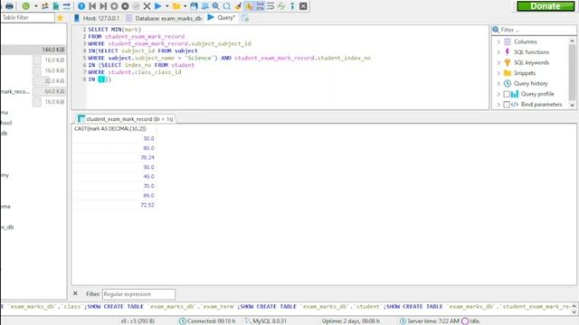Expand the SQL functions node
This screenshot has height=325, width=579.
[x=498, y=52]
